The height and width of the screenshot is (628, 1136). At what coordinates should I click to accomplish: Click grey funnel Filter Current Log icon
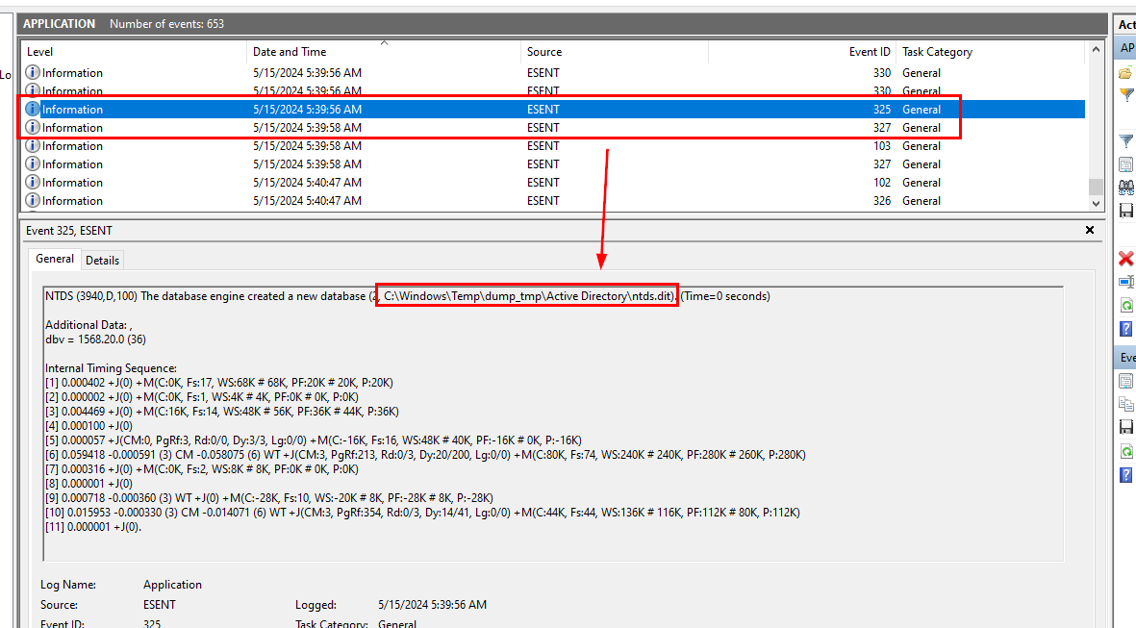(1125, 141)
